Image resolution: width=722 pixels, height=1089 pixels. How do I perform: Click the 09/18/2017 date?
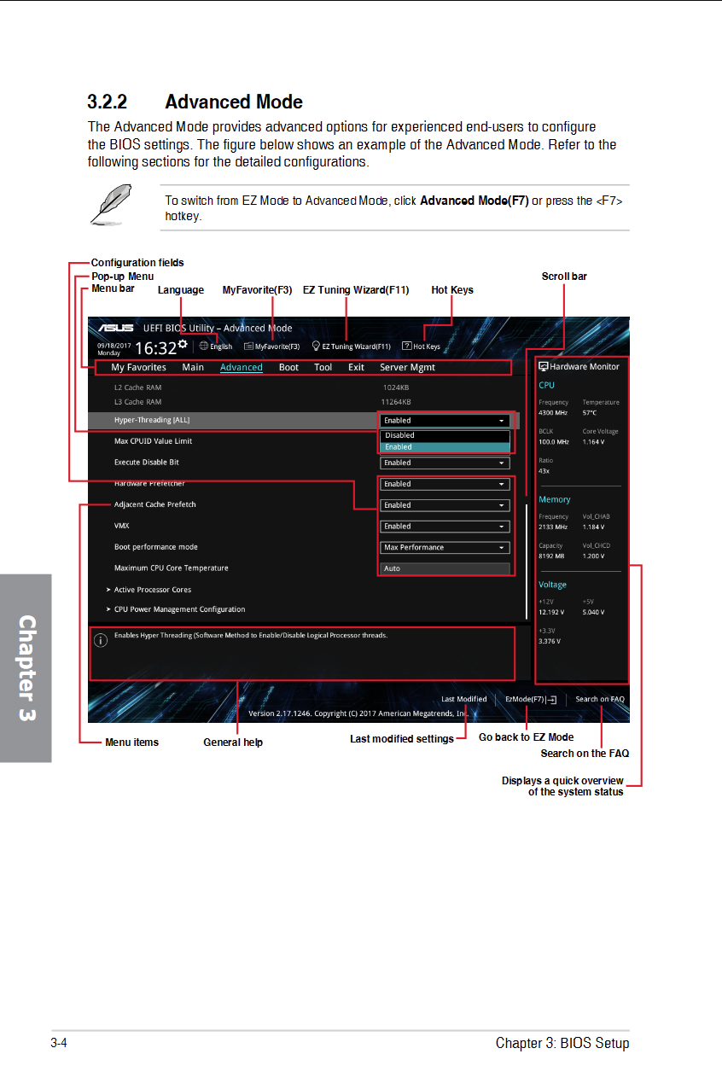[114, 344]
